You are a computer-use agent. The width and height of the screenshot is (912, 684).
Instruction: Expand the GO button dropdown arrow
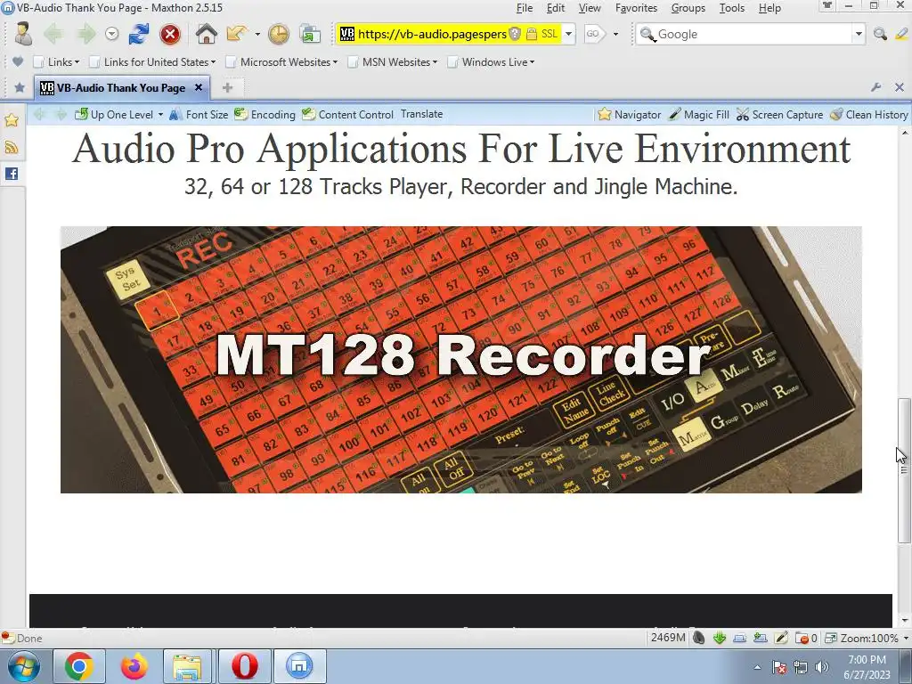[615, 35]
